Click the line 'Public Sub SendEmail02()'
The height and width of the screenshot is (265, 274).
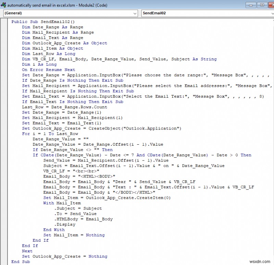click(43, 22)
